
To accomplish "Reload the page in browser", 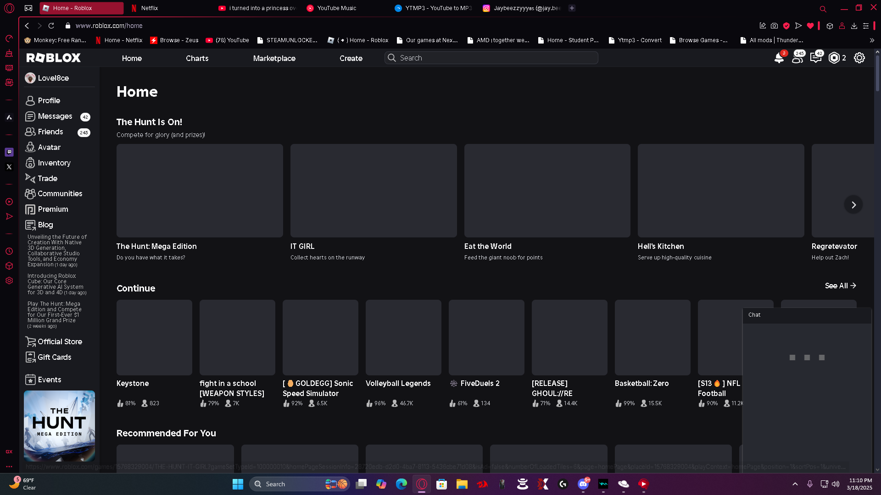I will click(51, 26).
